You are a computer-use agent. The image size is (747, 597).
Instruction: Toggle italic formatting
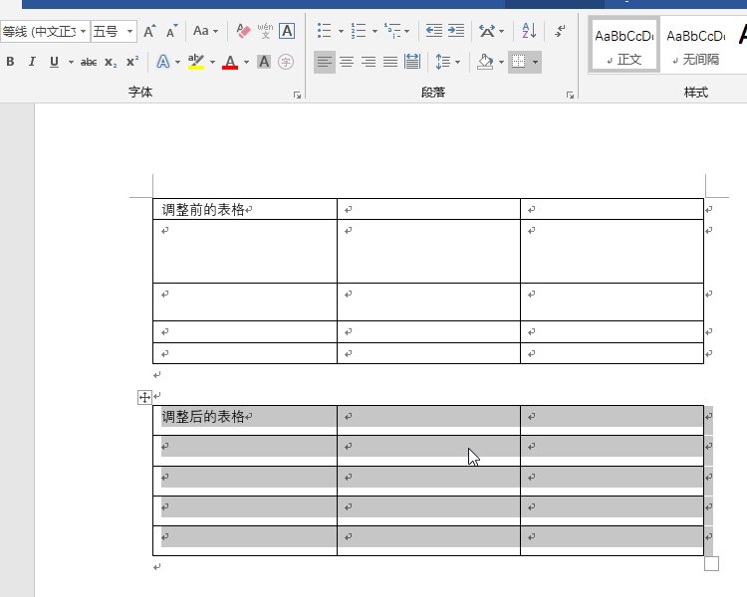pyautogui.click(x=32, y=62)
